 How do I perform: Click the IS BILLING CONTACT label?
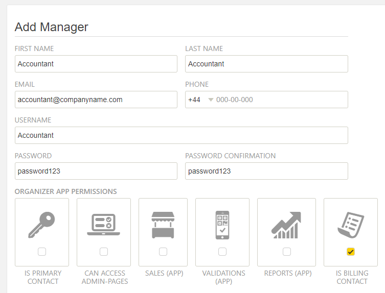coord(352,277)
